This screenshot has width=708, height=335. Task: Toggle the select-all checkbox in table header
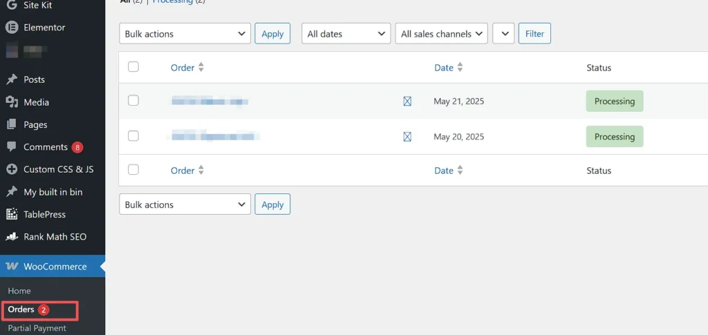tap(133, 67)
